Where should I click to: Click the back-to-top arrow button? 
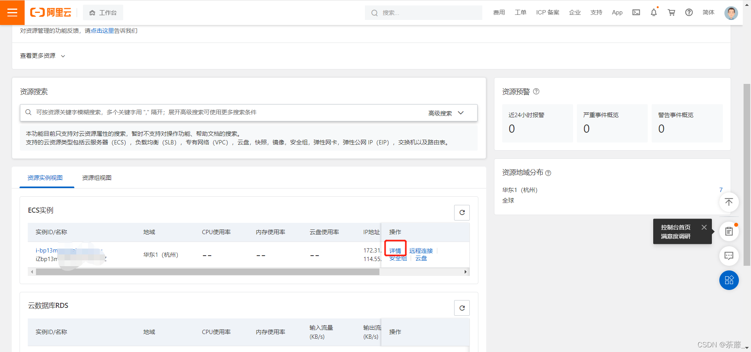click(728, 202)
